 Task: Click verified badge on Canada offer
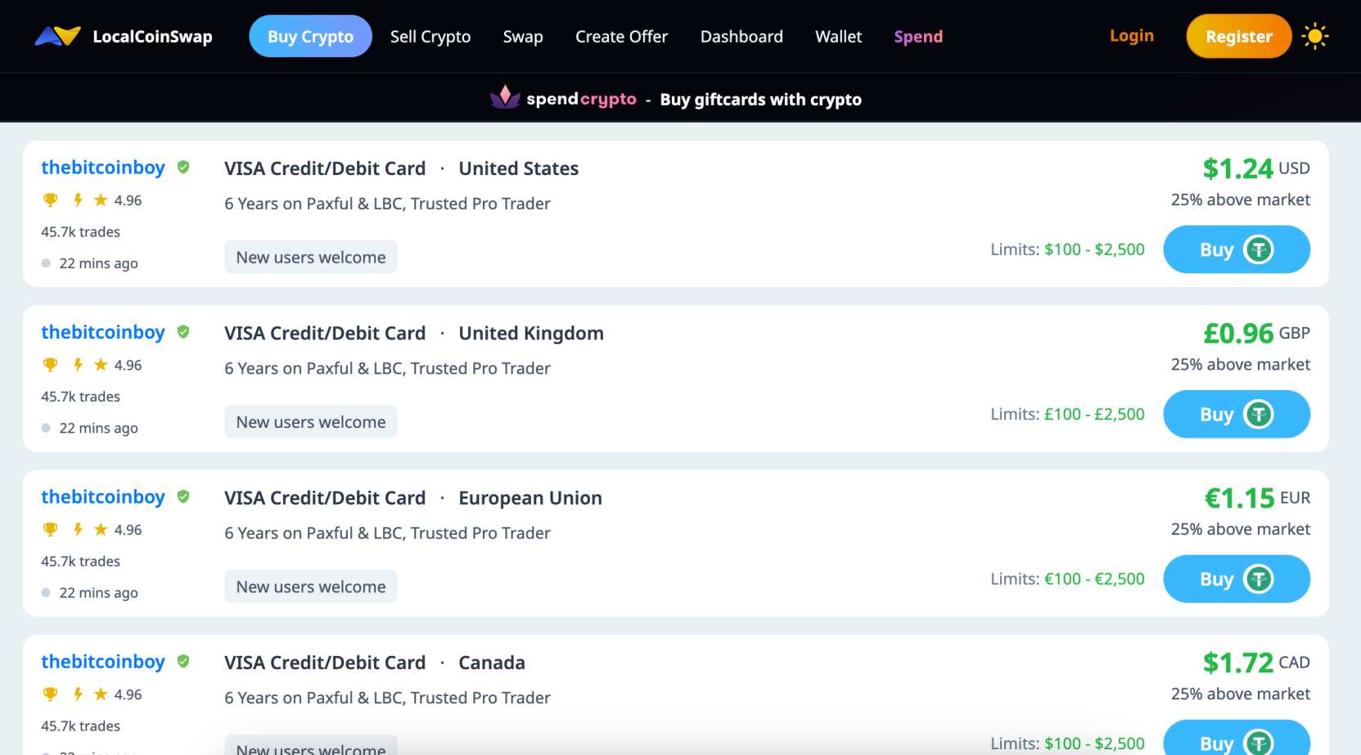click(183, 661)
